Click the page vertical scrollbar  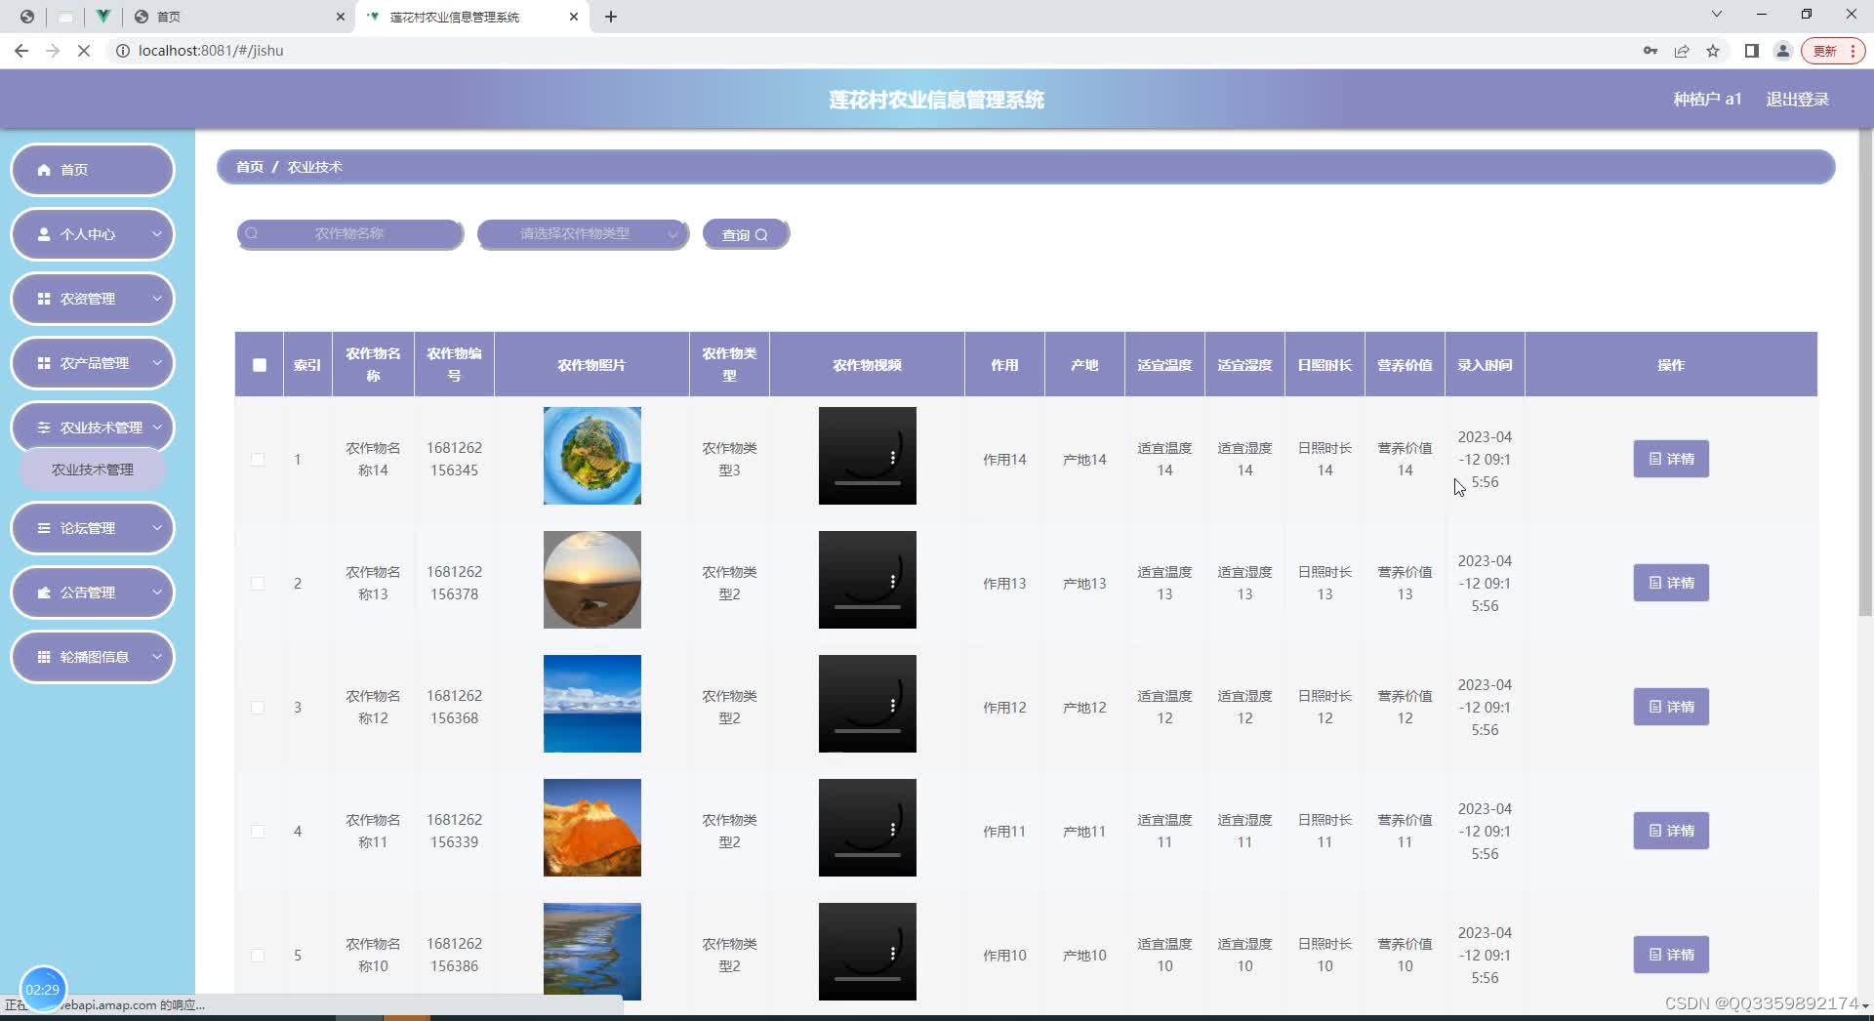(1865, 371)
